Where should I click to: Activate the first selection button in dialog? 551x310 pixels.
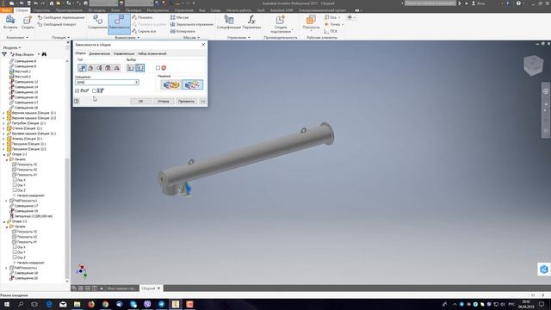(x=131, y=67)
